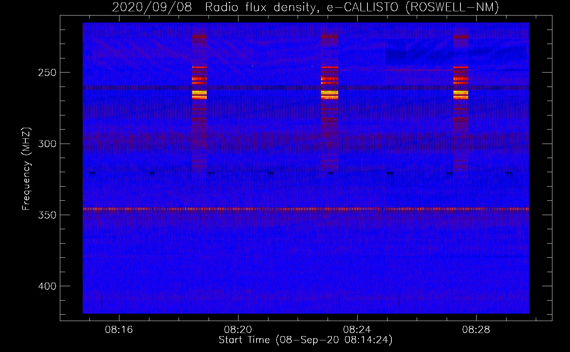
Task: Click the 350 frequency tick label
Action: pos(47,215)
